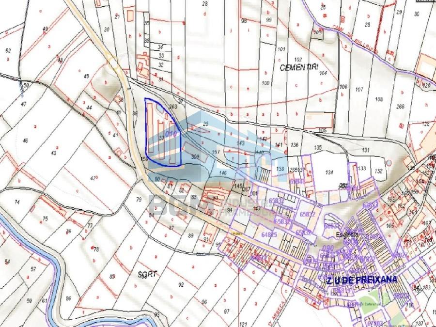Select parcel number 134
Screen dimensions: 436x327
(330, 172)
